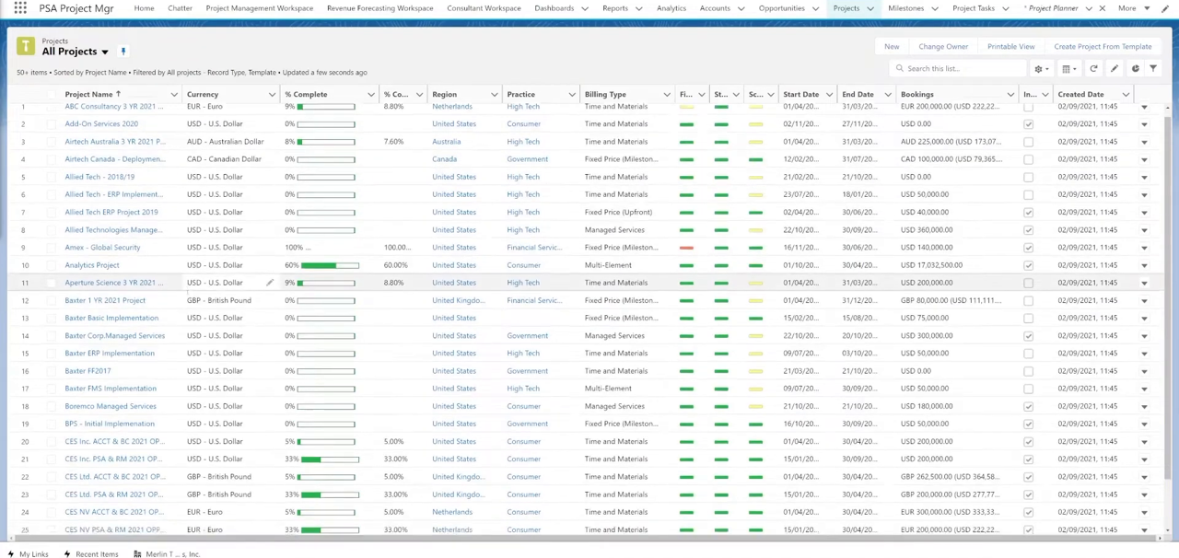Switch to Project Management Workspace tab
The image size is (1179, 558).
pyautogui.click(x=259, y=8)
